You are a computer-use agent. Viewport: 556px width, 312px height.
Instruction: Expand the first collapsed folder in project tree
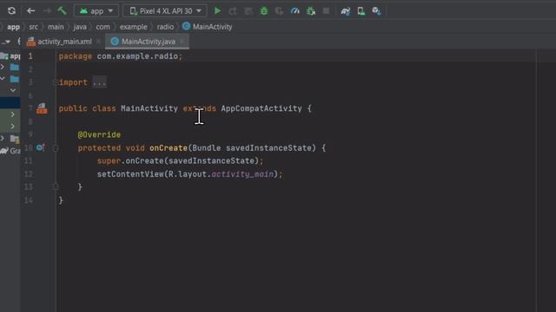(x=3, y=67)
